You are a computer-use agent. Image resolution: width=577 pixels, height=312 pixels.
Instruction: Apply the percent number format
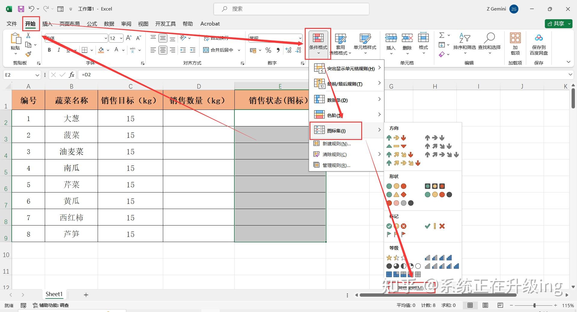(268, 50)
